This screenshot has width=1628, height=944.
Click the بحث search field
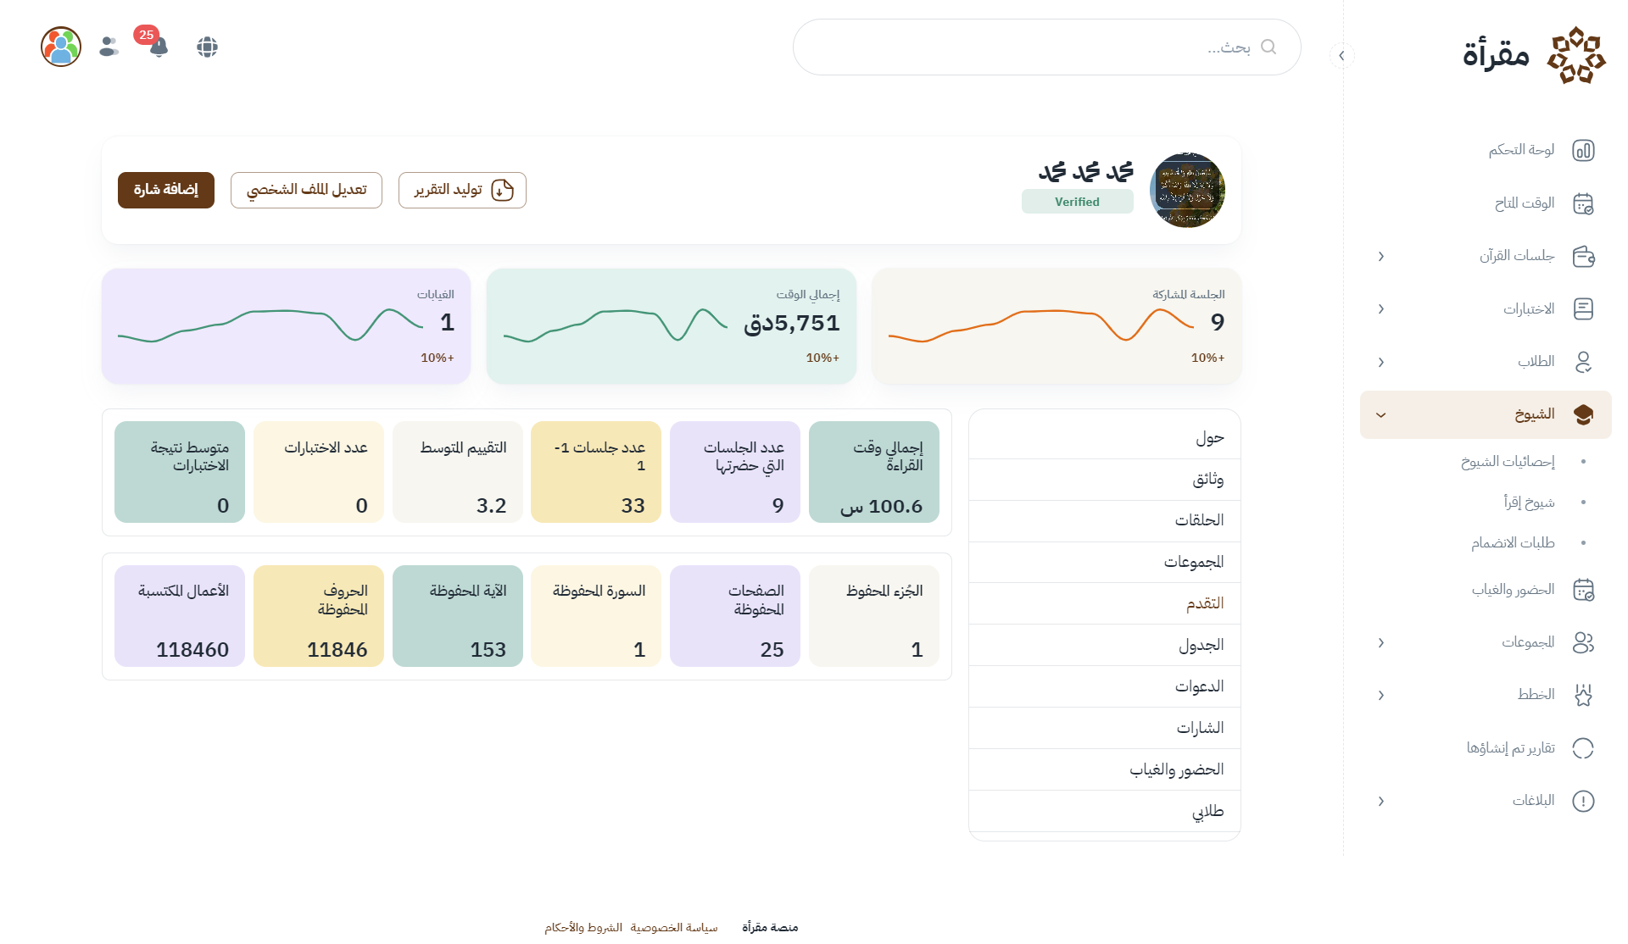(1046, 47)
